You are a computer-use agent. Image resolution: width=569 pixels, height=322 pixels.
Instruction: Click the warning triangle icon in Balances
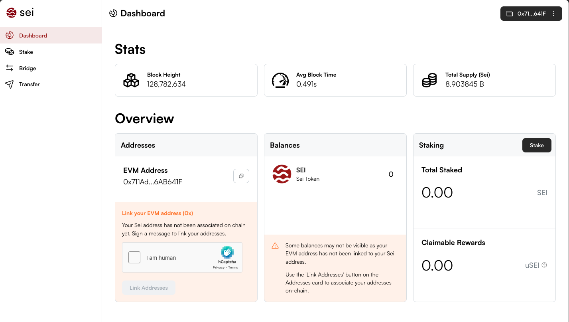(275, 246)
